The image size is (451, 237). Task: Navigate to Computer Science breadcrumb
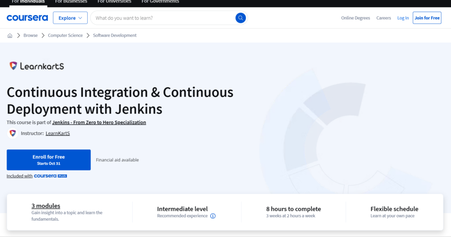pos(65,35)
